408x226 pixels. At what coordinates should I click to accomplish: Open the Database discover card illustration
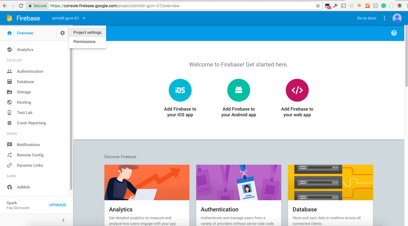click(331, 182)
